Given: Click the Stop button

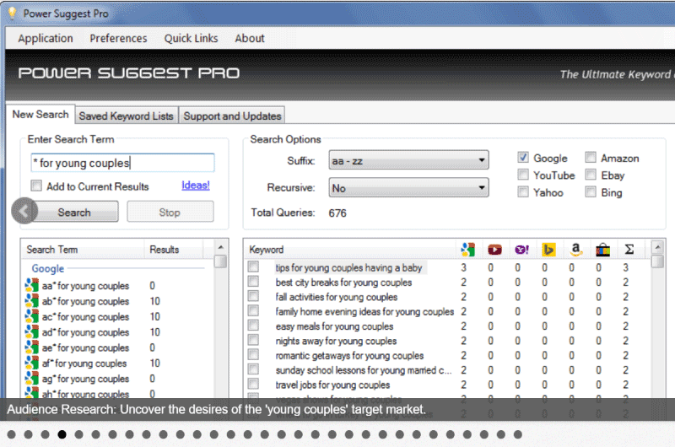Looking at the screenshot, I should 170,212.
